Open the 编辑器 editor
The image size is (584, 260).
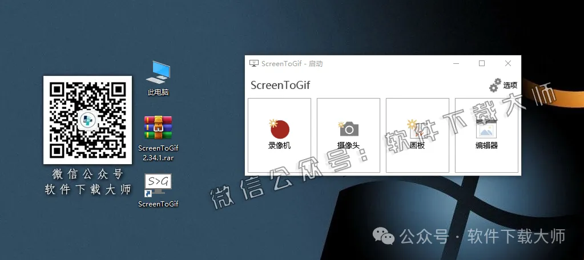[487, 135]
